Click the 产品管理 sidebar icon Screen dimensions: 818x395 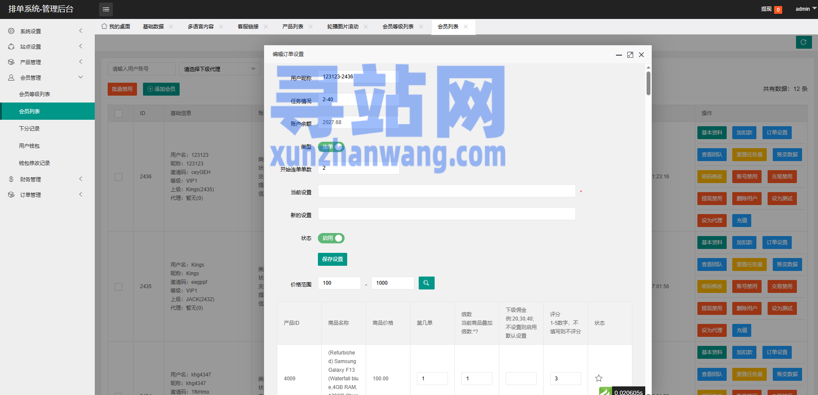11,62
